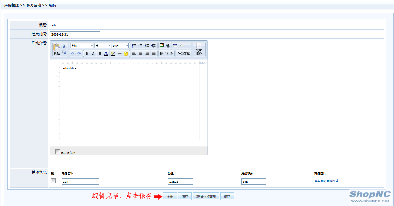The image size is (394, 206).
Task: Click the paperclip attachment icon
Action: [182, 46]
